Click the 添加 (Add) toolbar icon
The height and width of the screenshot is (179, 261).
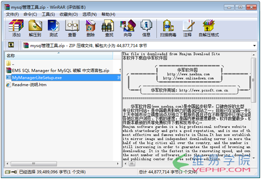tap(16, 28)
